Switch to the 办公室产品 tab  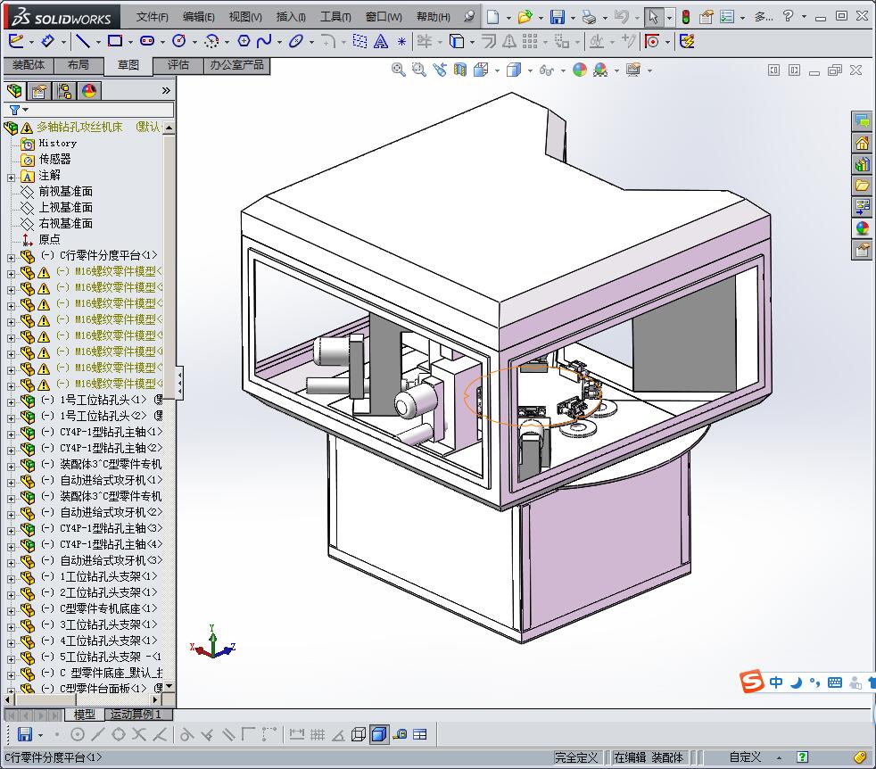pos(237,65)
